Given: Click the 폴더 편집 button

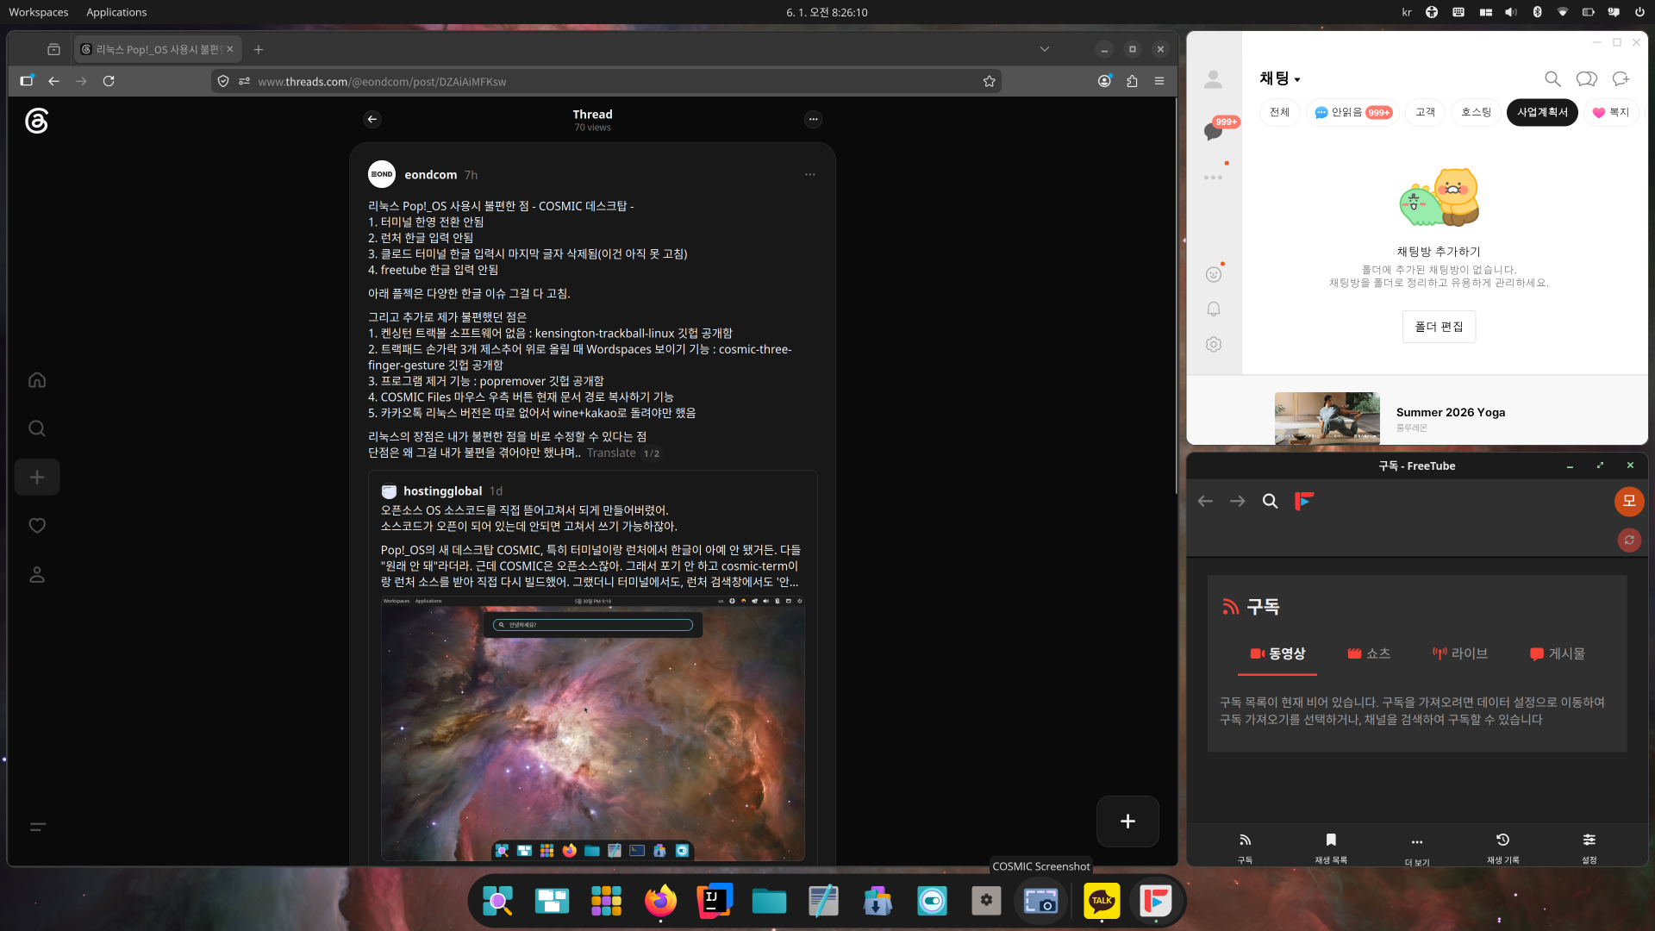Looking at the screenshot, I should [1439, 327].
